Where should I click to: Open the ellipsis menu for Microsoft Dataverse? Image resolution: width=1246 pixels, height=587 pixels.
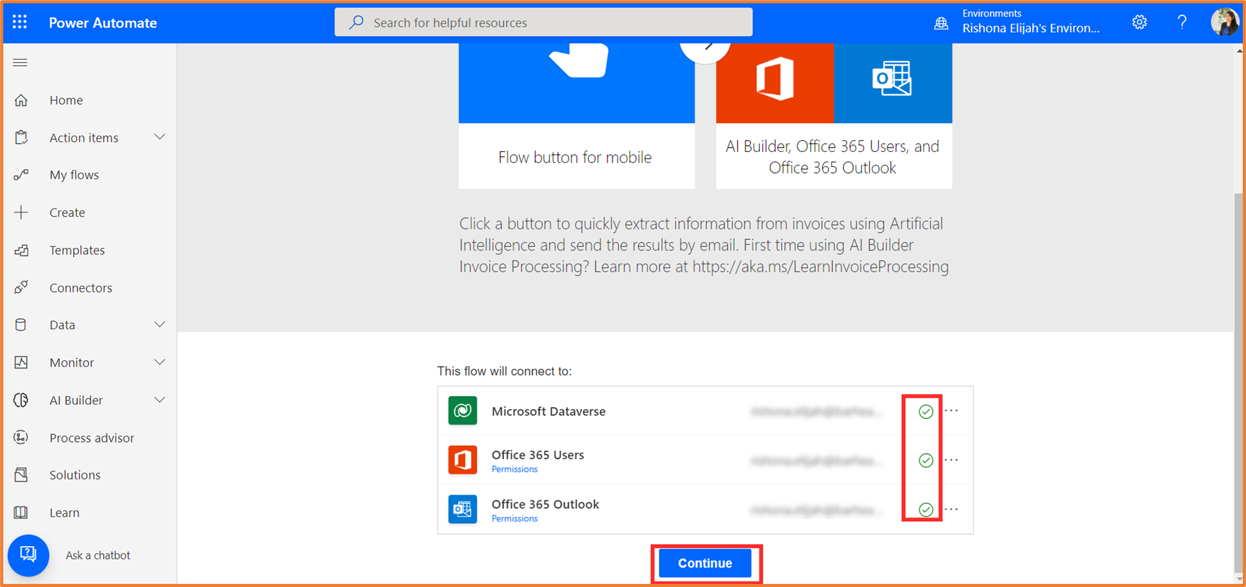click(952, 410)
